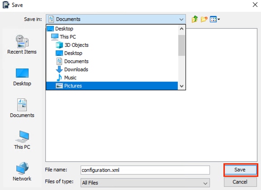This screenshot has width=261, height=190.
Task: Open Recent Items in sidebar
Action: [x=22, y=44]
